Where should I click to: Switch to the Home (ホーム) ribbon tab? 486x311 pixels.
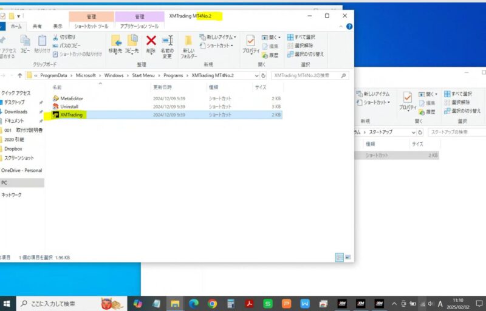point(16,27)
